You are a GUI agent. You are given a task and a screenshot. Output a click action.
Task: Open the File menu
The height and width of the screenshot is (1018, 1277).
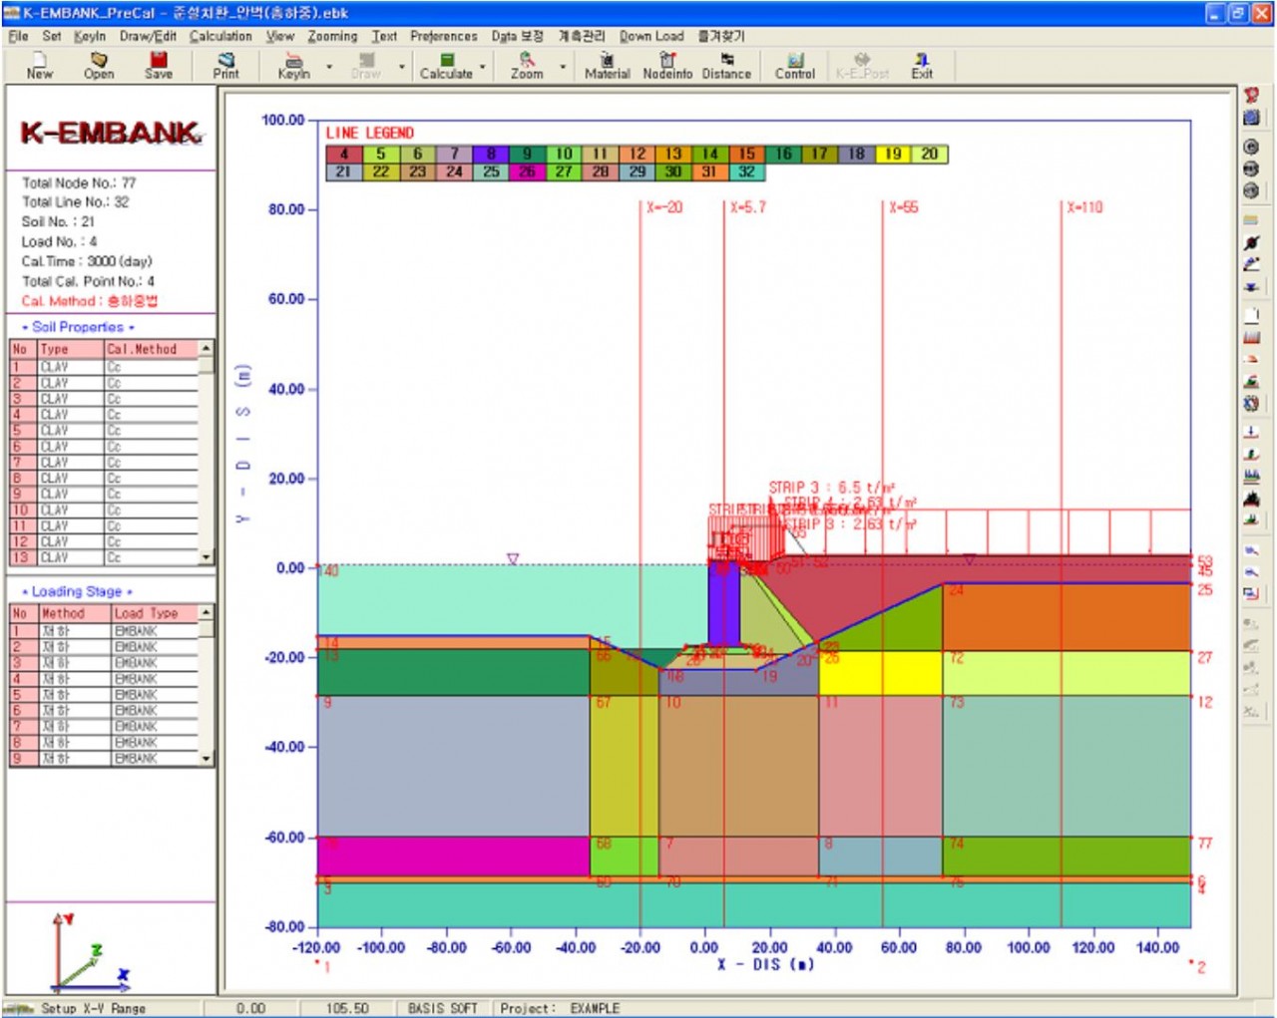[x=18, y=36]
